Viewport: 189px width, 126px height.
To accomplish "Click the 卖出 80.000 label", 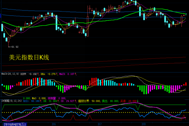I will (110, 101).
